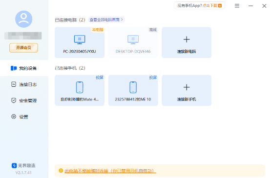Click 投屏 on the Mi 10 phone

click(x=153, y=78)
